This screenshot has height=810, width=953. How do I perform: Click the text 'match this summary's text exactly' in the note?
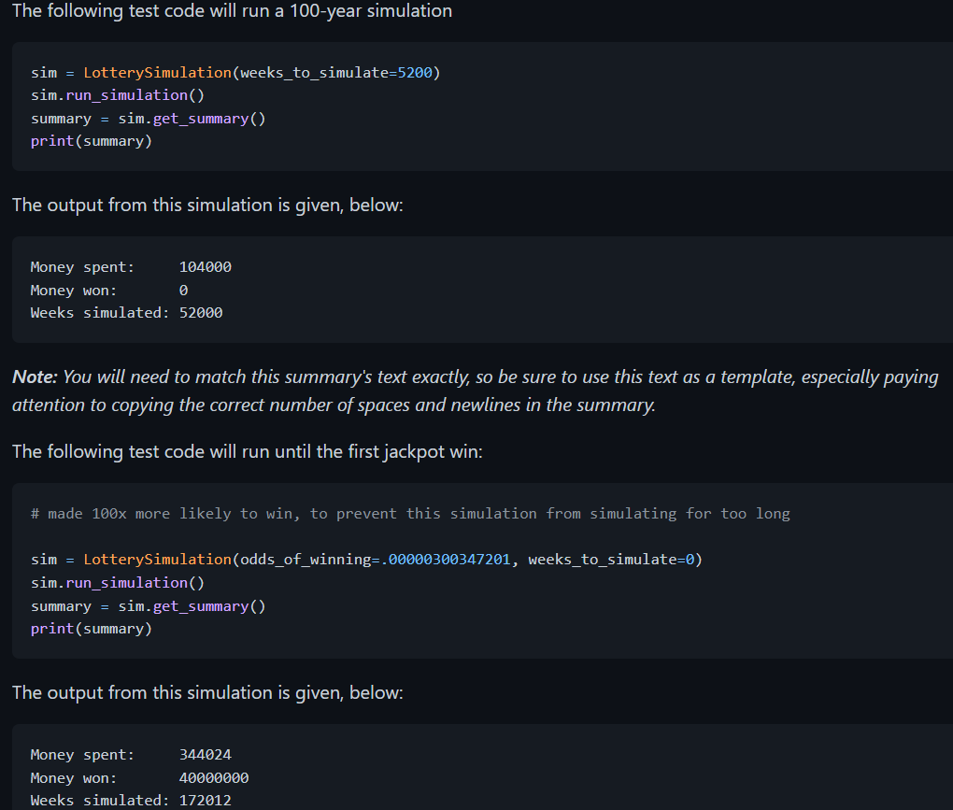click(x=333, y=377)
